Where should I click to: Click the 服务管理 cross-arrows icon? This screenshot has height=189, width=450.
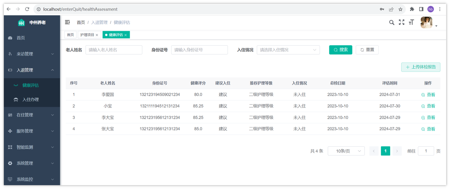(10, 131)
